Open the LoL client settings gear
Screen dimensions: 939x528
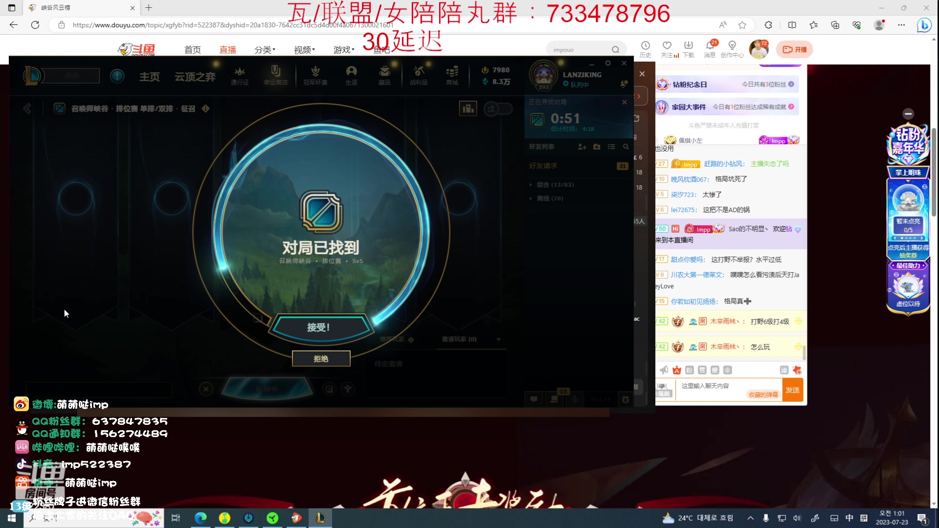click(608, 63)
